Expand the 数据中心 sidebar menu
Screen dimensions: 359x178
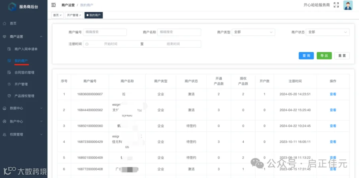(24, 108)
